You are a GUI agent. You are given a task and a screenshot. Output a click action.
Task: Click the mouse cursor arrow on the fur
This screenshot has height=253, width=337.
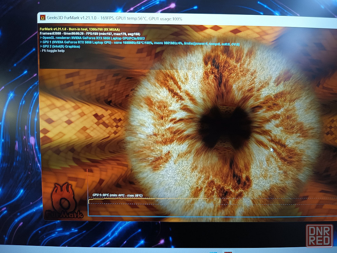[x=272, y=150]
